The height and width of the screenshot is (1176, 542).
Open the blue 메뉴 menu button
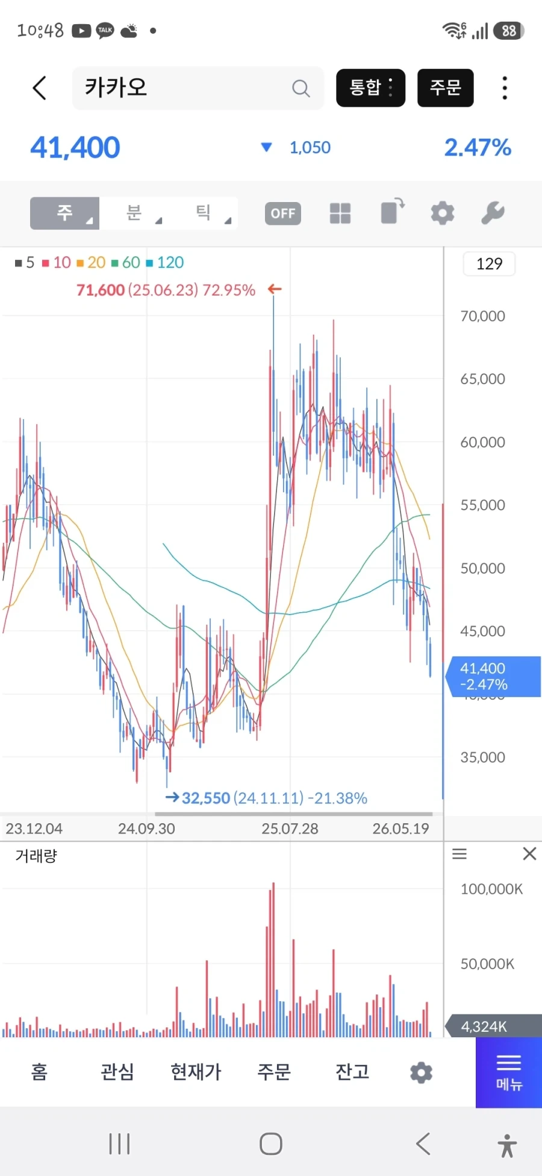509,1073
